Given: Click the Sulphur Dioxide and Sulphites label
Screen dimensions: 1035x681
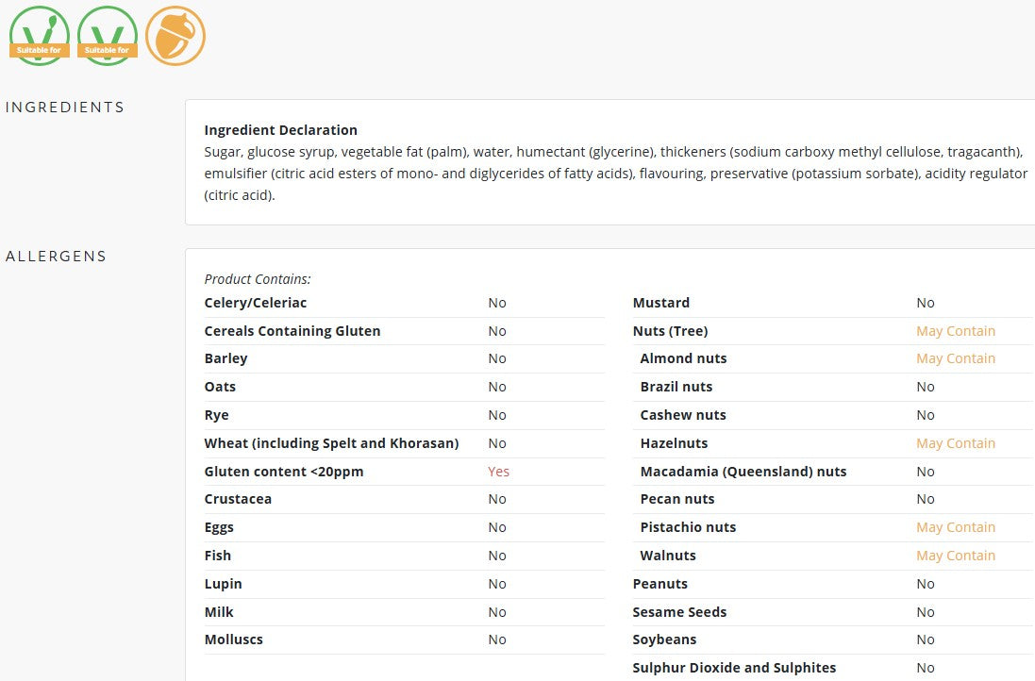Looking at the screenshot, I should pyautogui.click(x=734, y=668).
